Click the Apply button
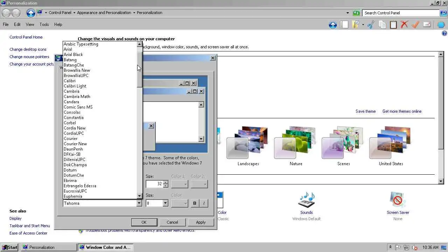This screenshot has width=448, height=252. (x=201, y=222)
